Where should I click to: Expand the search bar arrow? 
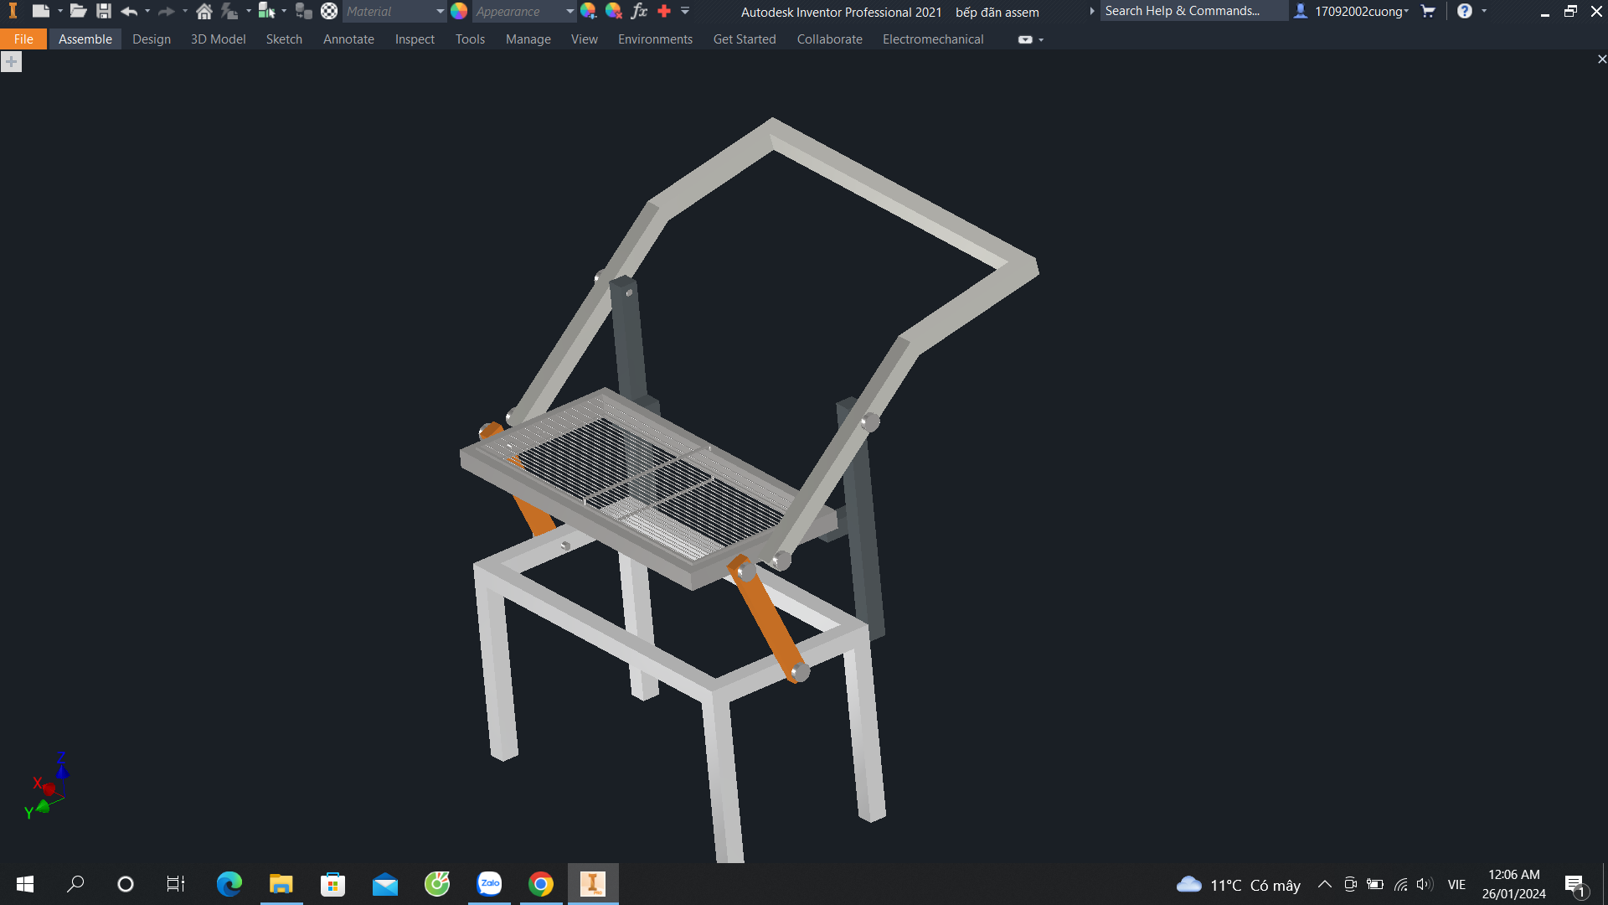click(1091, 11)
